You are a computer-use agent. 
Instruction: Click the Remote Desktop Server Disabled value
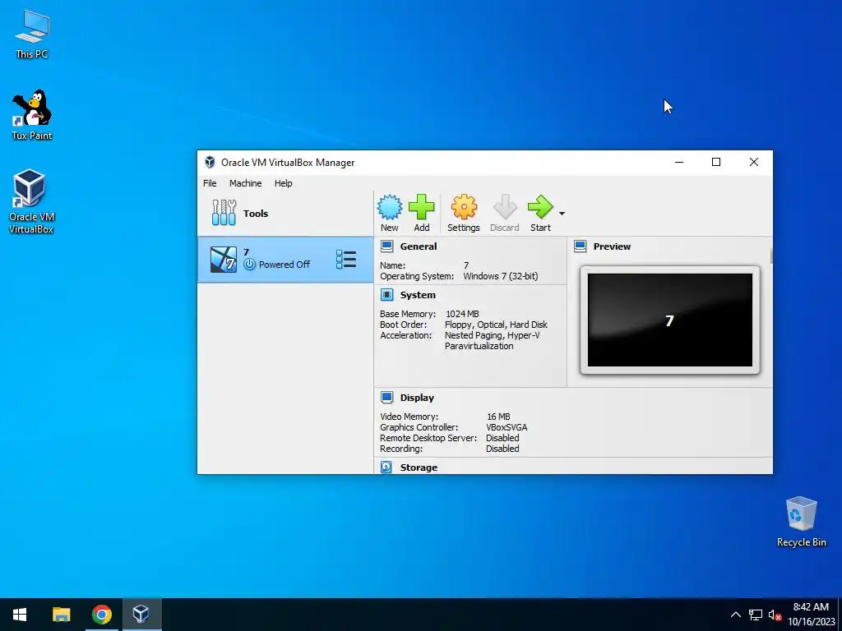click(502, 438)
